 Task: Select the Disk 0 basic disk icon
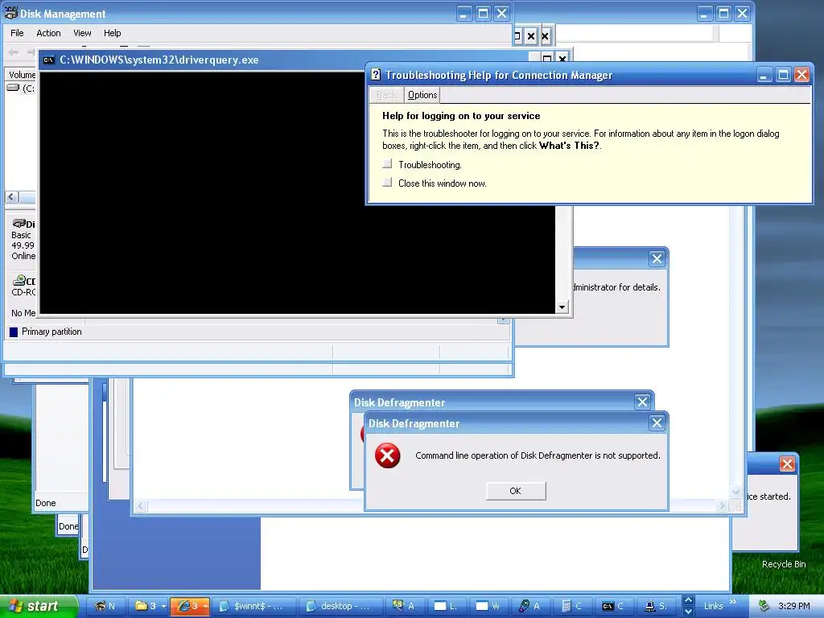click(x=19, y=224)
